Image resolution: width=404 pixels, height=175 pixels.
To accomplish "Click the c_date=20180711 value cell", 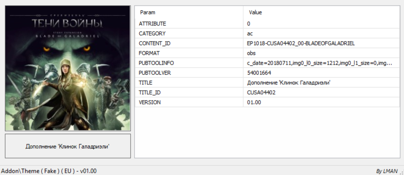I will click(x=321, y=63).
